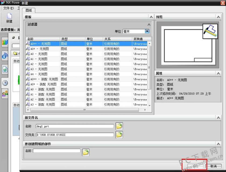Select the A3 - 无视图 template row

tap(86, 69)
